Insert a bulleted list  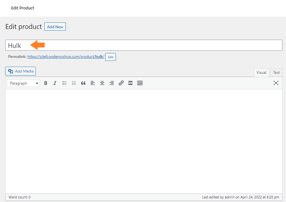[x=64, y=83]
